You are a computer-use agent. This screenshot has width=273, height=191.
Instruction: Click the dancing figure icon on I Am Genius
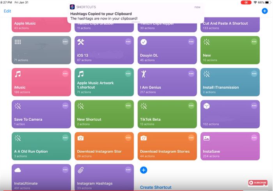pos(144,74)
